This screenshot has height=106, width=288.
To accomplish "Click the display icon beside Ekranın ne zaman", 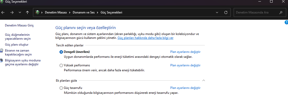I will (x=2, y=50).
